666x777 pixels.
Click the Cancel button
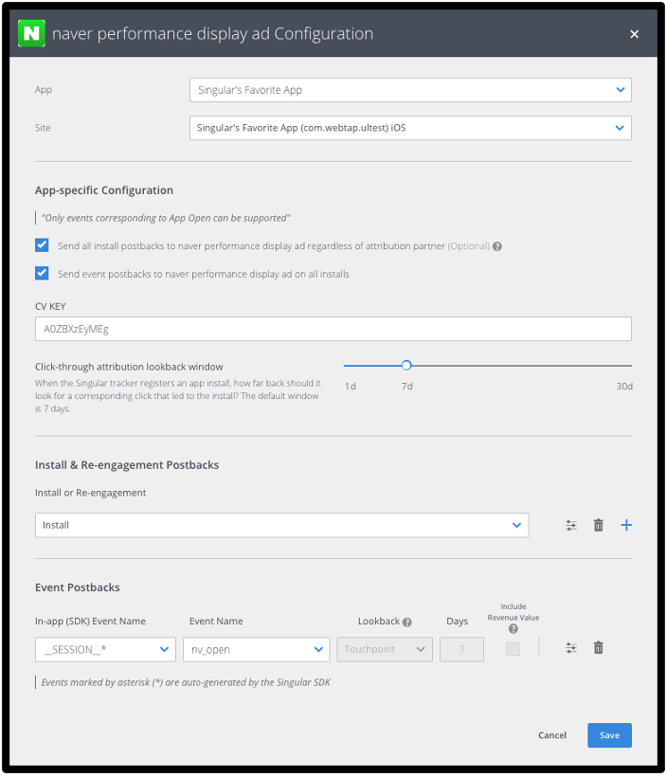[552, 735]
